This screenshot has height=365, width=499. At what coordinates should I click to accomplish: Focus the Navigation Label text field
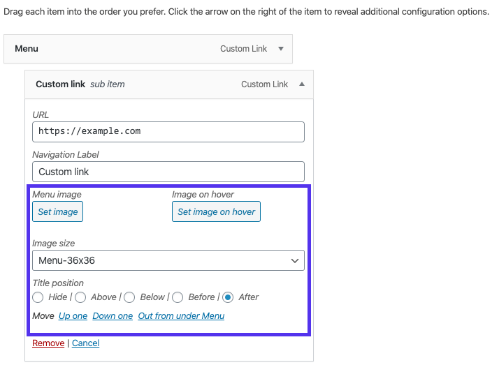click(x=168, y=172)
